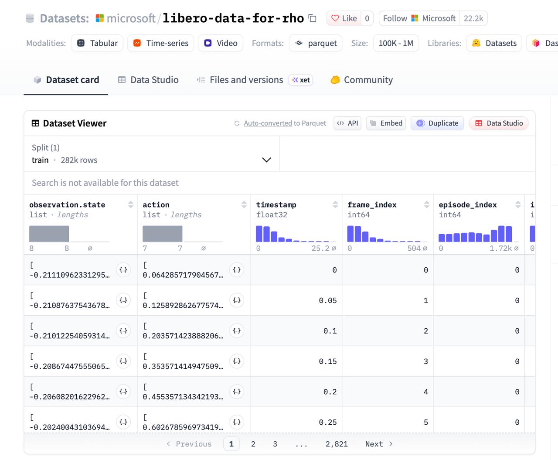Open the Datasets library tag
Image resolution: width=558 pixels, height=460 pixels.
coord(494,43)
